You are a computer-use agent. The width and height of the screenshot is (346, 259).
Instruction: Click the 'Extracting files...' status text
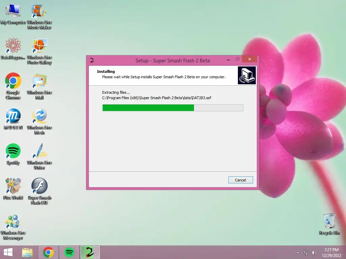(116, 92)
